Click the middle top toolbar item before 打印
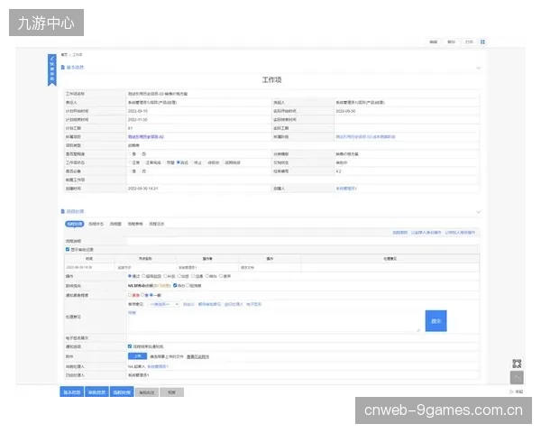This screenshot has height=433, width=541. (x=452, y=41)
